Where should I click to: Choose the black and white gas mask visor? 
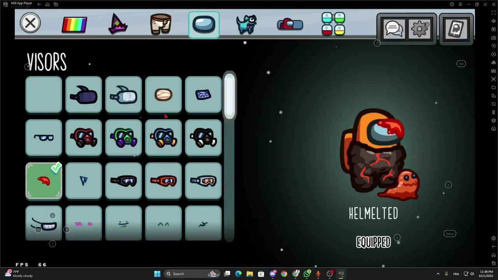point(203,138)
